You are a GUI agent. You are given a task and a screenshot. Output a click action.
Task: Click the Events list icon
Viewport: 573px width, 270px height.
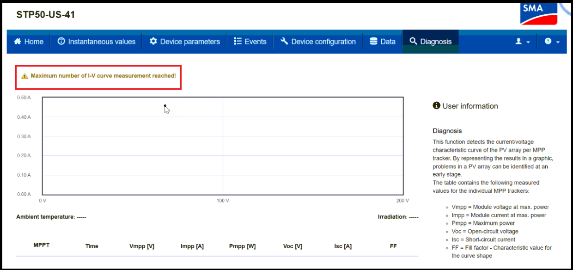238,42
